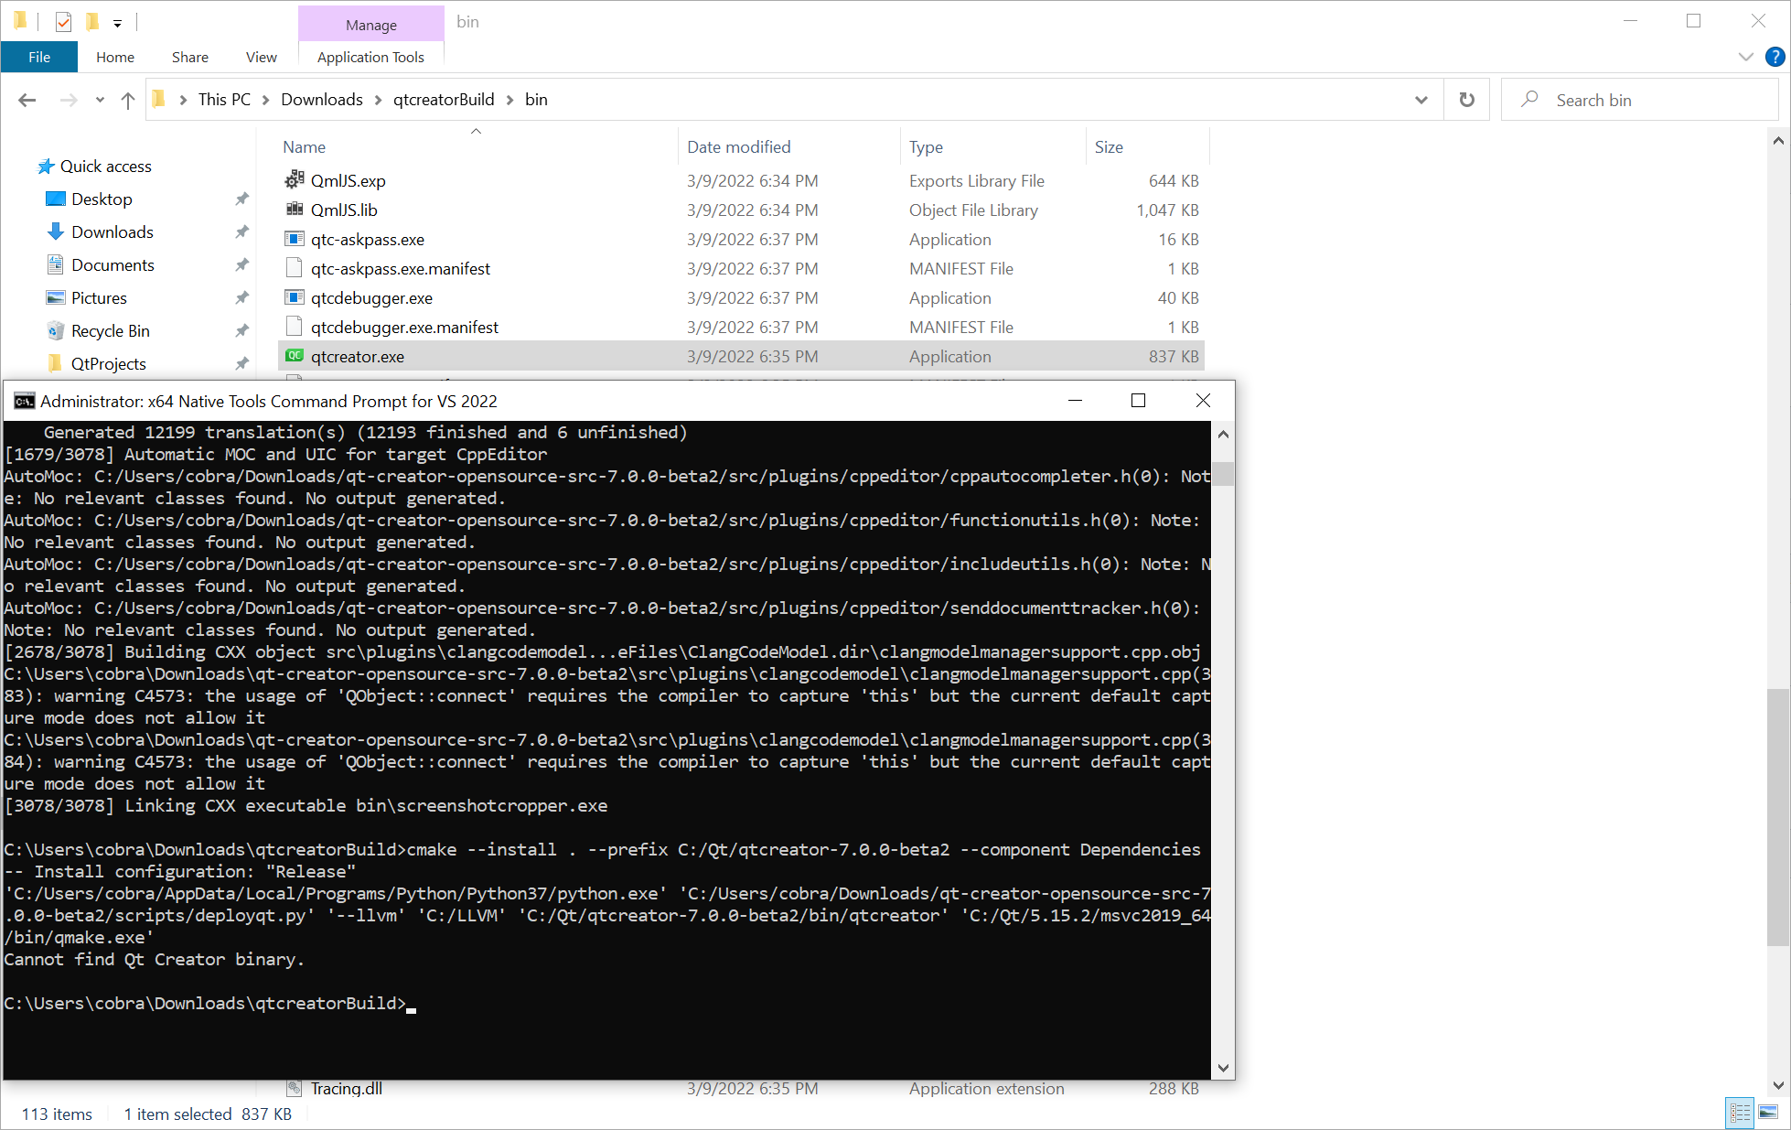Click the Documents icon in sidebar
The width and height of the screenshot is (1791, 1130).
56,264
